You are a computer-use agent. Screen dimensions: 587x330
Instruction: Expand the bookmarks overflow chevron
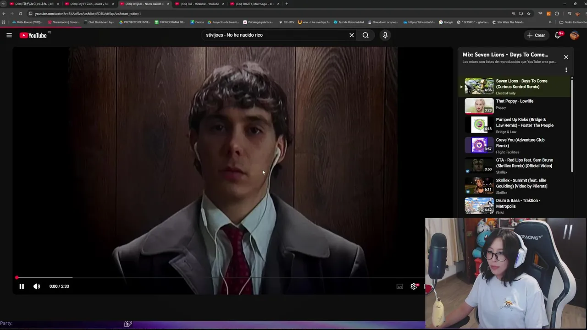coord(550,22)
